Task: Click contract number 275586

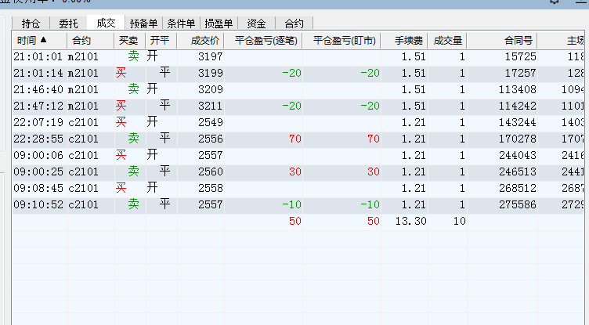Action: [x=517, y=204]
